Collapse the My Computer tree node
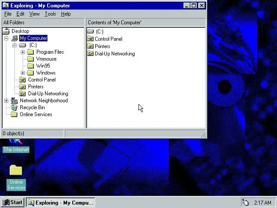 pyautogui.click(x=6, y=38)
